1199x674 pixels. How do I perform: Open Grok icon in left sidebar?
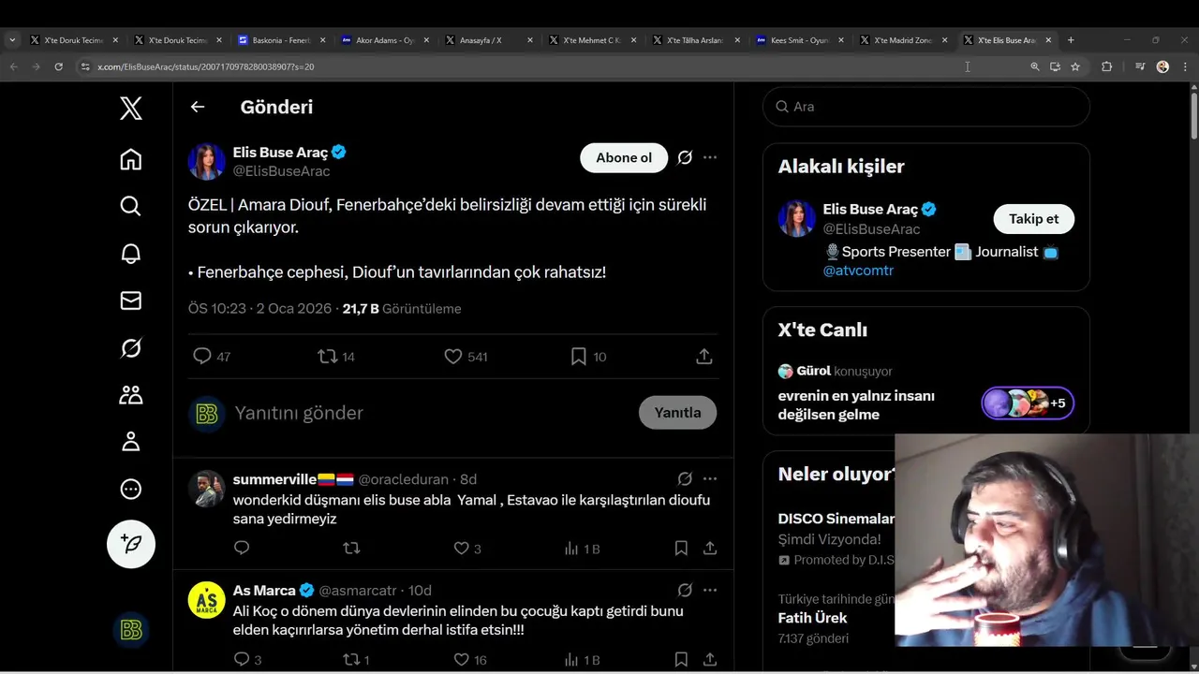click(131, 348)
